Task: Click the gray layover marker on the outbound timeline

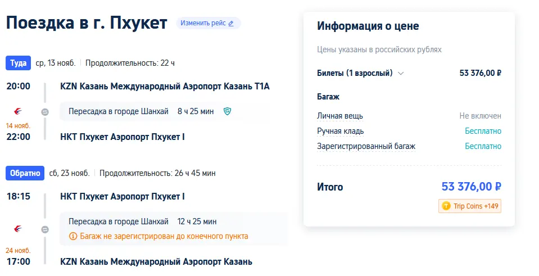Action: click(x=45, y=111)
